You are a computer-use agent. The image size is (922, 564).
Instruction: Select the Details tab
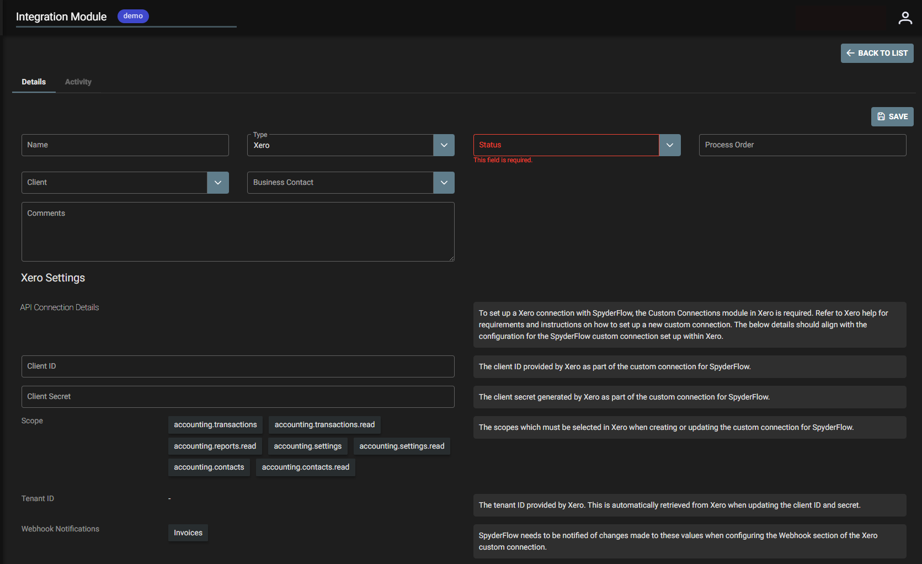34,82
